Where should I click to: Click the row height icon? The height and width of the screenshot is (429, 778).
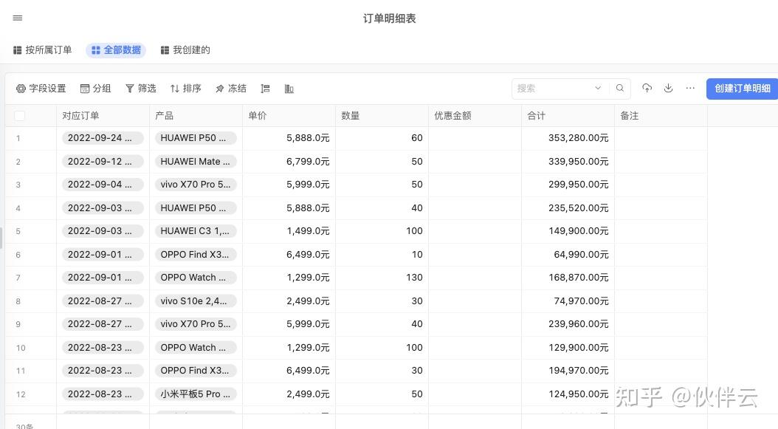pyautogui.click(x=266, y=89)
